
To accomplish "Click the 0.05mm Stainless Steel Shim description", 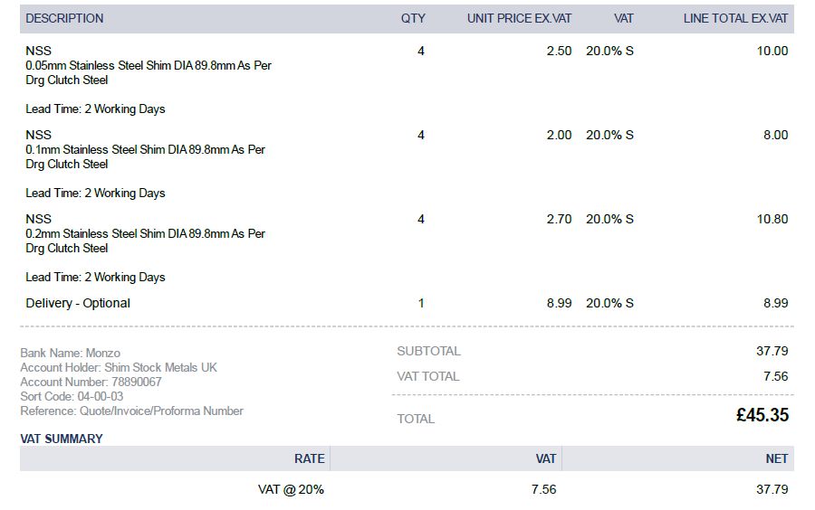I will (149, 66).
